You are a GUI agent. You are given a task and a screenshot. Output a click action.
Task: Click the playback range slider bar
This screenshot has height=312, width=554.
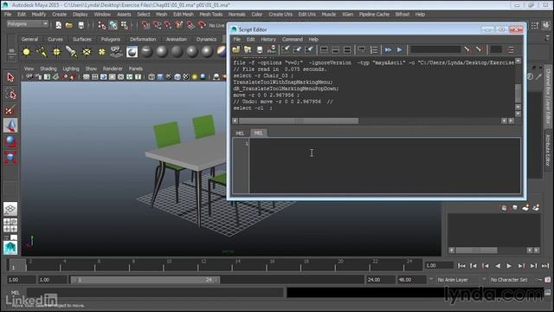click(x=145, y=280)
